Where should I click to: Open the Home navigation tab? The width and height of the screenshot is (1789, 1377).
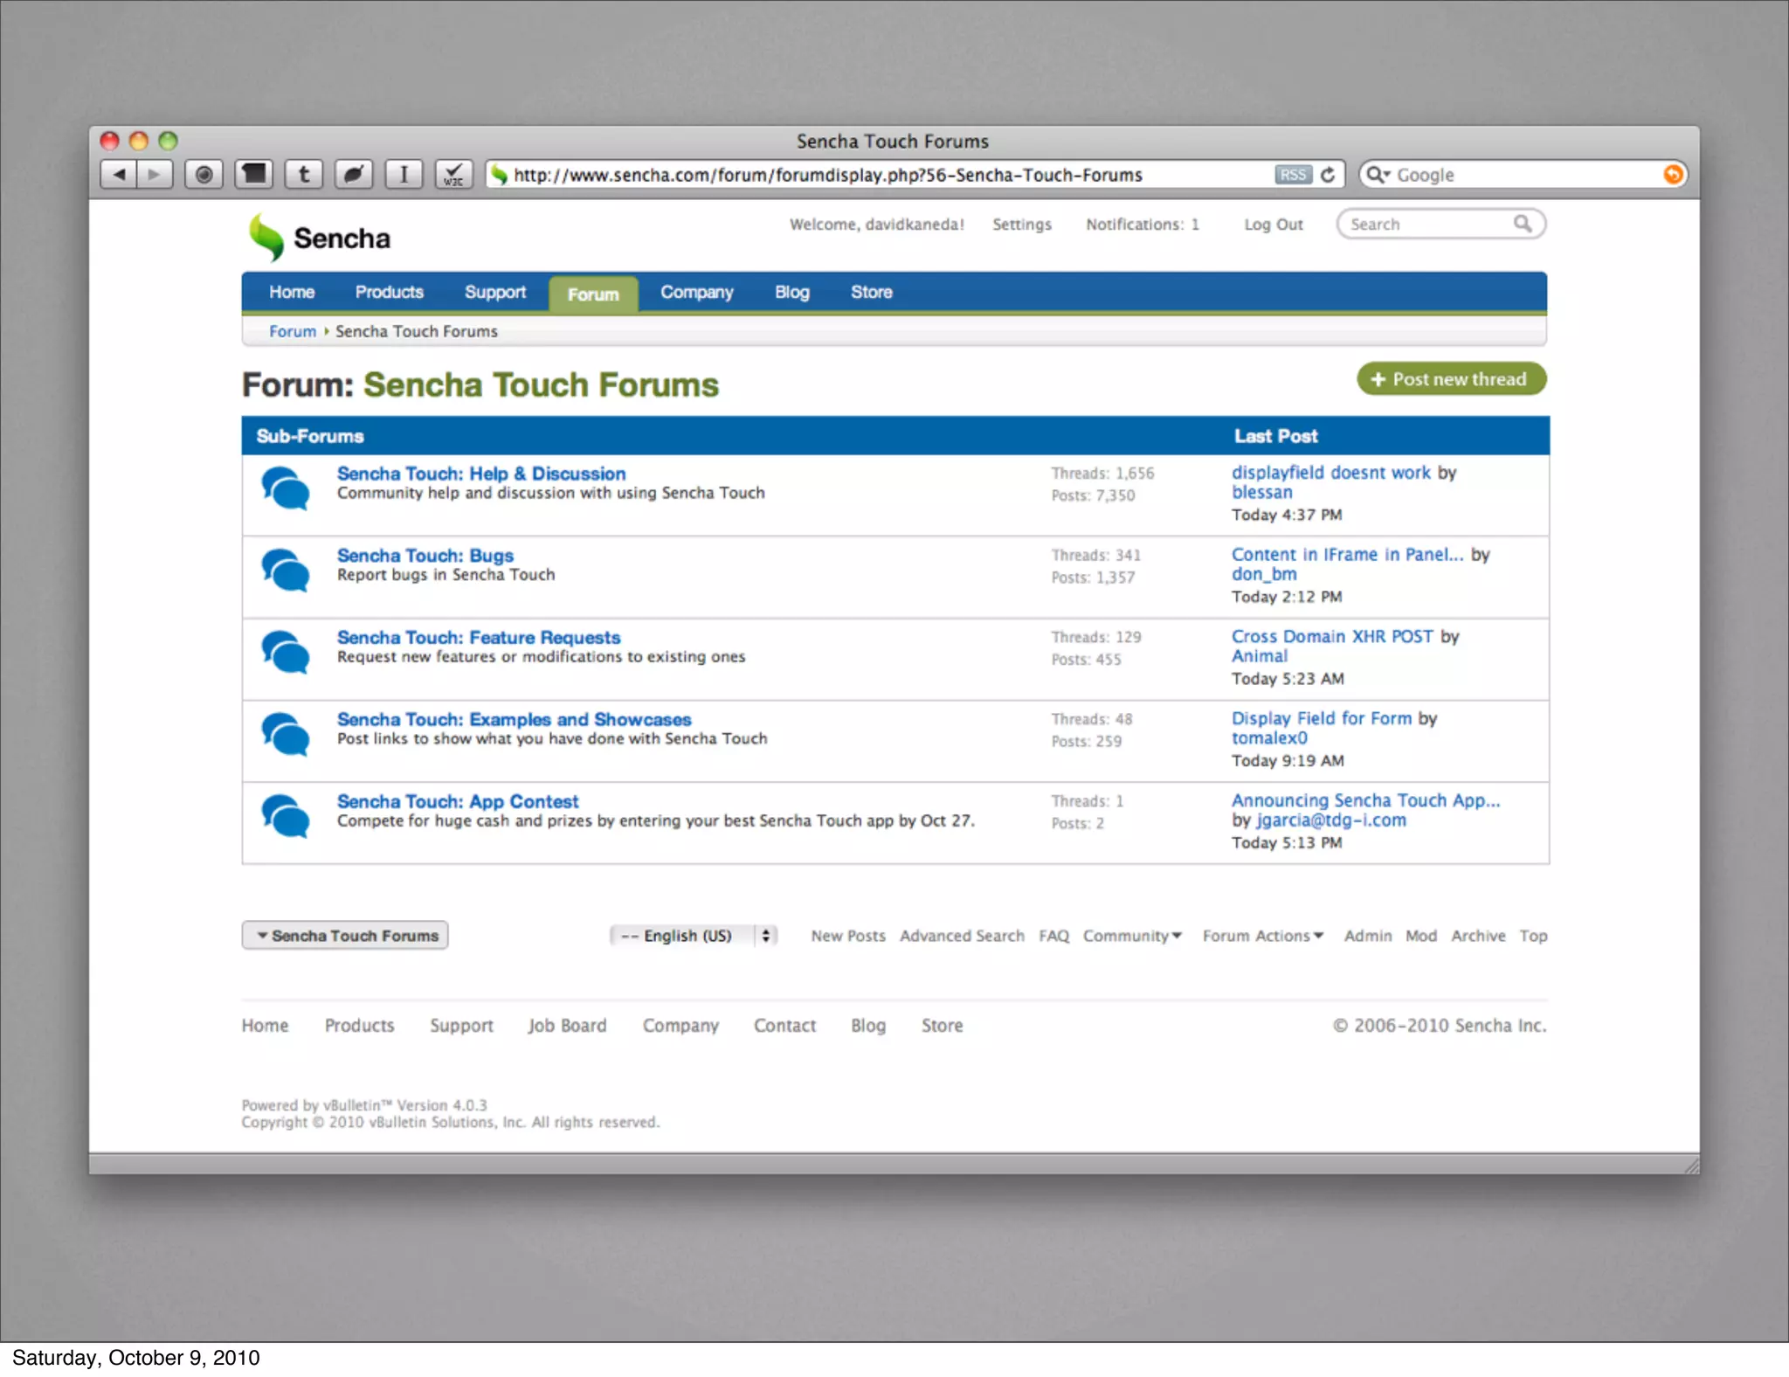pyautogui.click(x=292, y=292)
